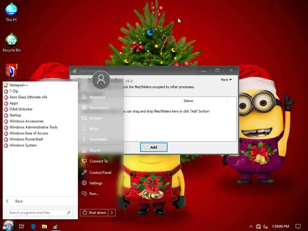Open the Action Center notification icon
The height and width of the screenshot is (231, 308).
[x=298, y=226]
